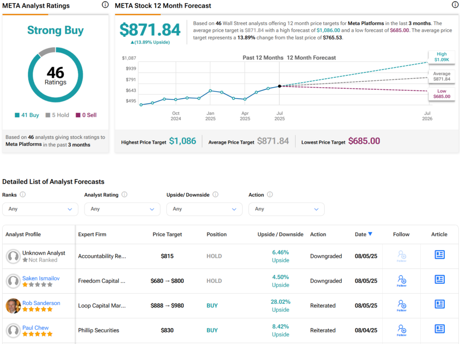Image resolution: width=460 pixels, height=344 pixels.
Task: Click Phillip Securities firm name
Action: (98, 330)
